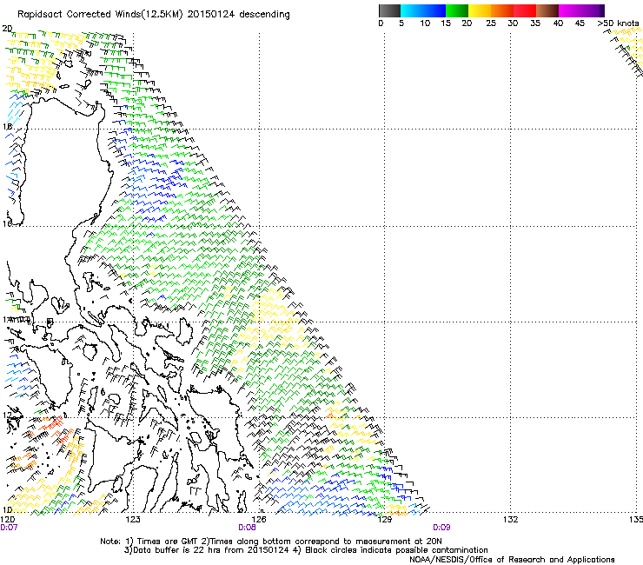Image resolution: width=643 pixels, height=565 pixels.
Task: Click the gray 0-5 knots legend swatch
Action: tap(389, 10)
